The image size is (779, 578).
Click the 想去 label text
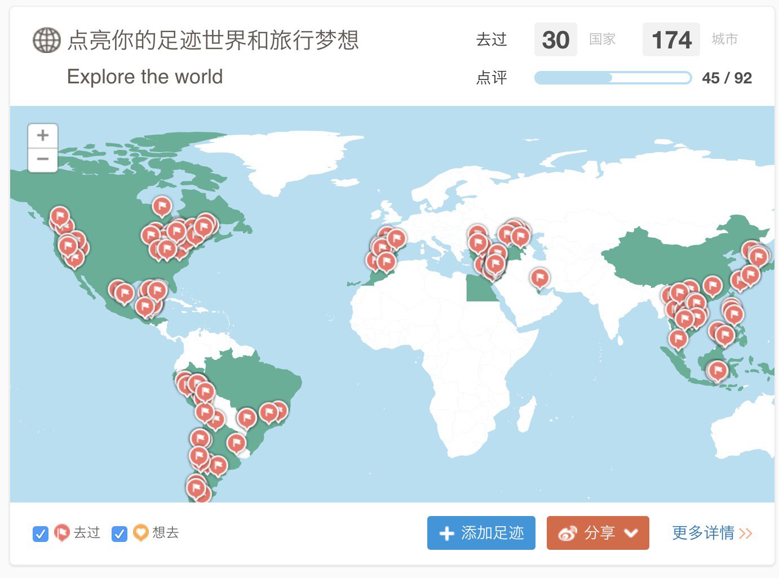pyautogui.click(x=165, y=532)
